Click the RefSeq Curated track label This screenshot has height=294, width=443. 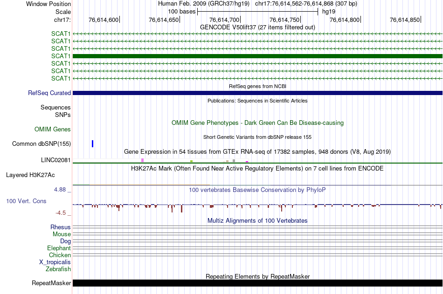click(49, 93)
